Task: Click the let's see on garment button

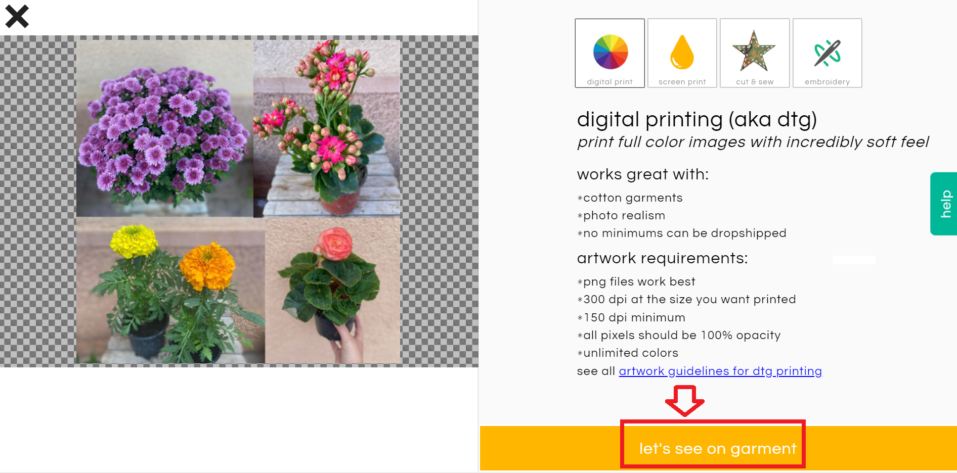Action: pyautogui.click(x=718, y=448)
